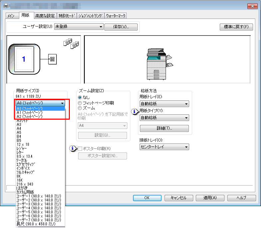Select the ズーム radio button
This screenshot has height=228, width=261.
pos(80,108)
